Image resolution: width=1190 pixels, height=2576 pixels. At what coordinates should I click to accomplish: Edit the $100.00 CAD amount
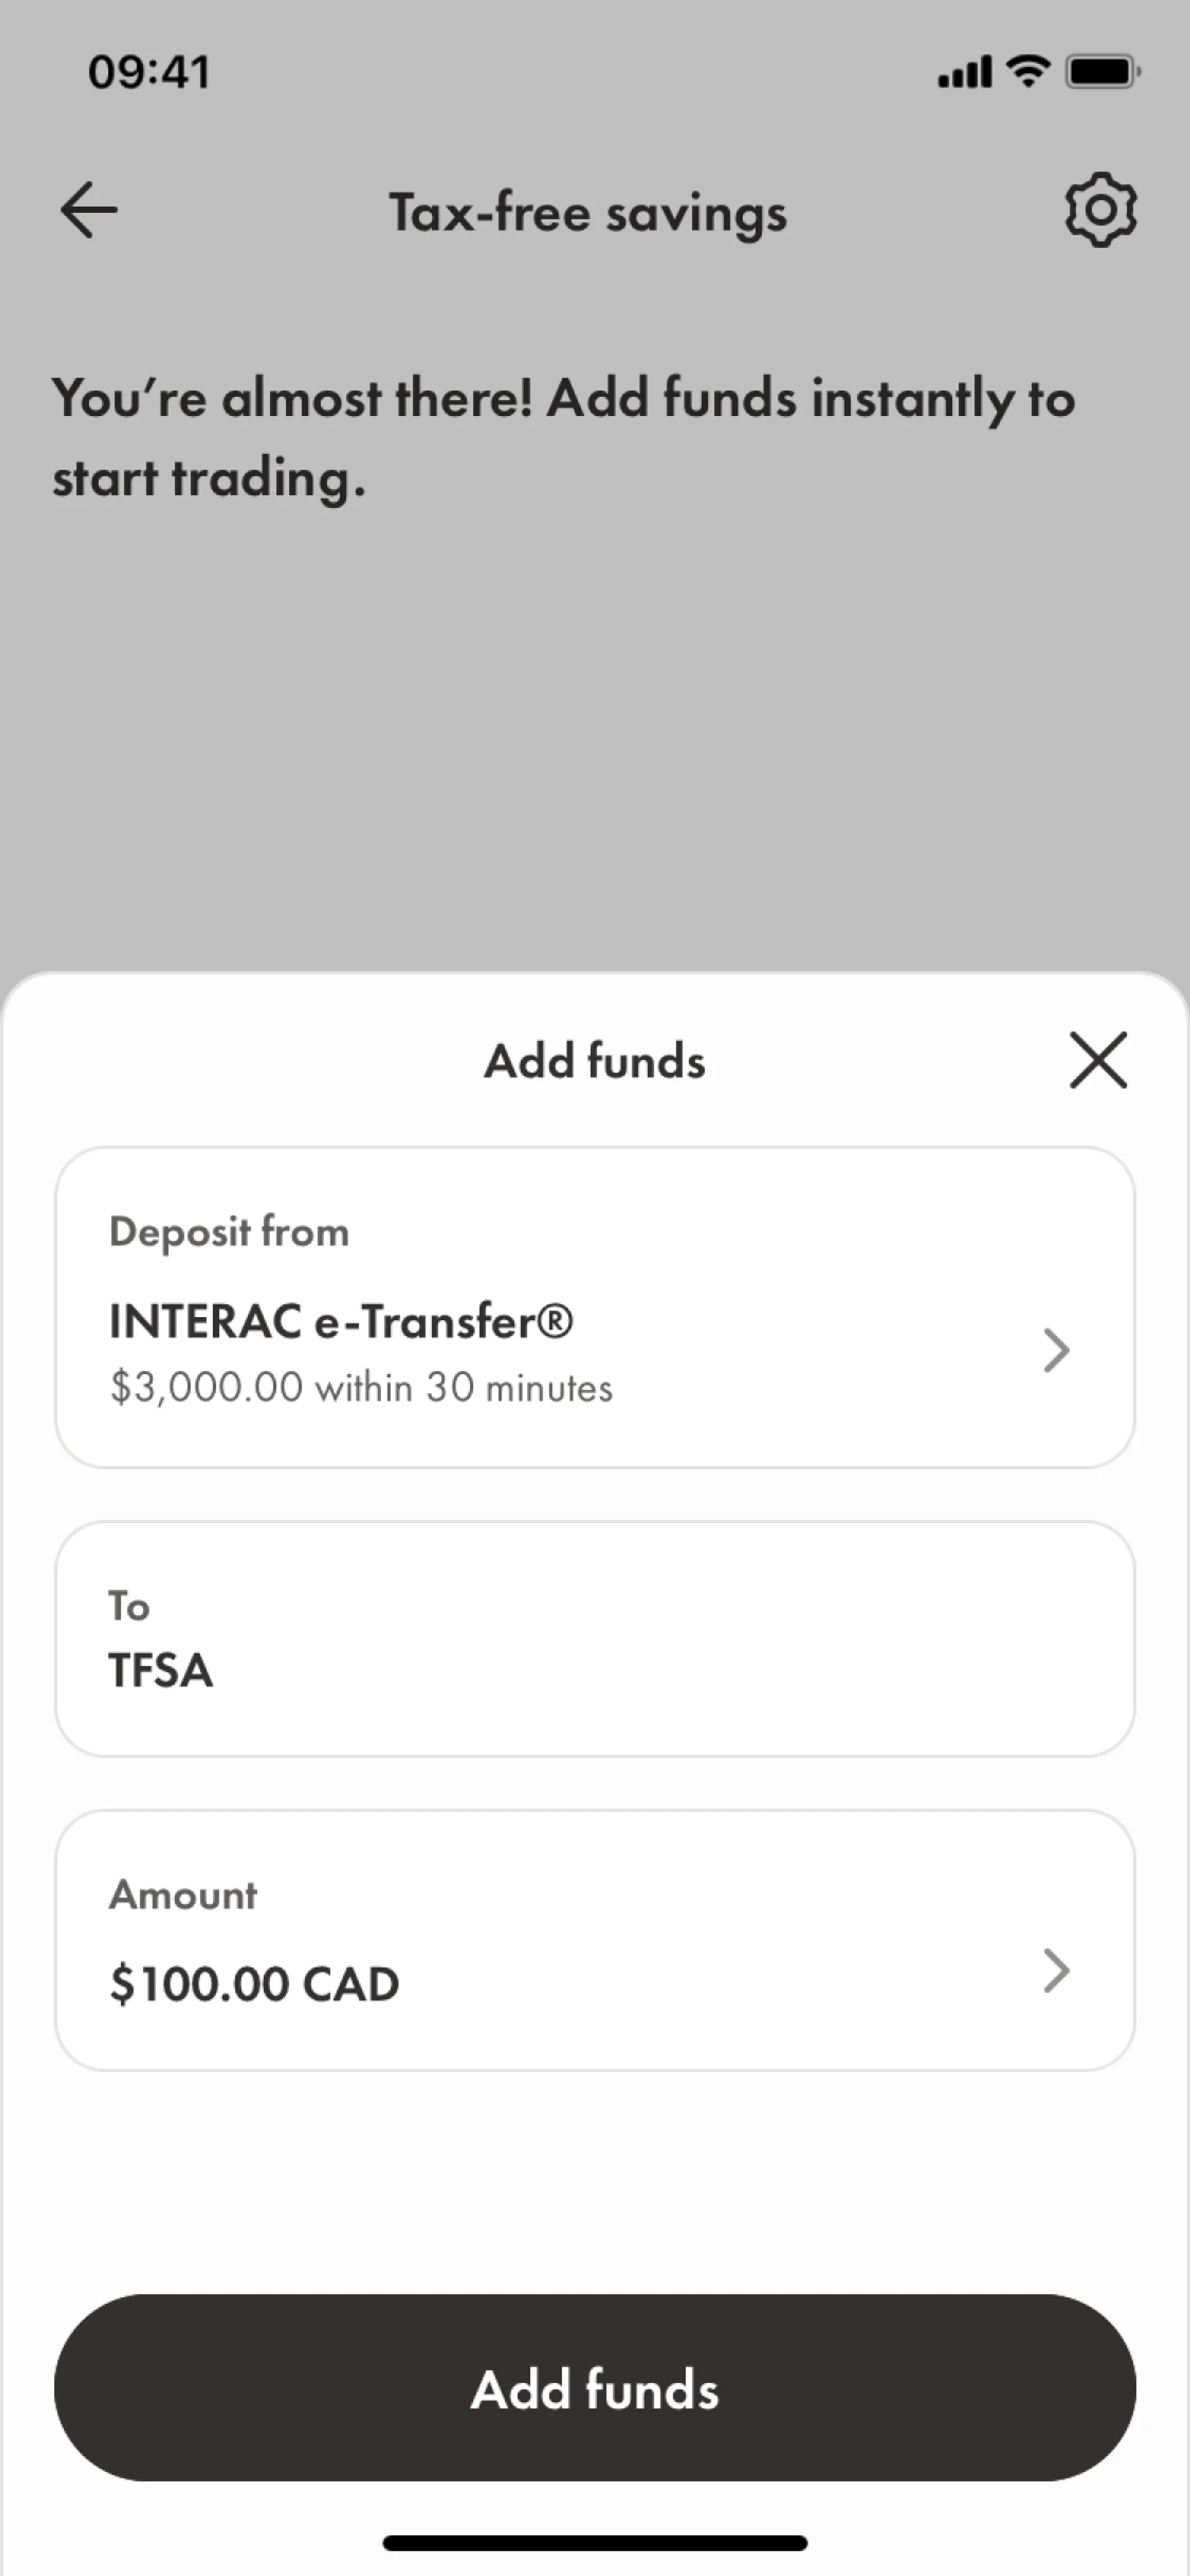255,1984
